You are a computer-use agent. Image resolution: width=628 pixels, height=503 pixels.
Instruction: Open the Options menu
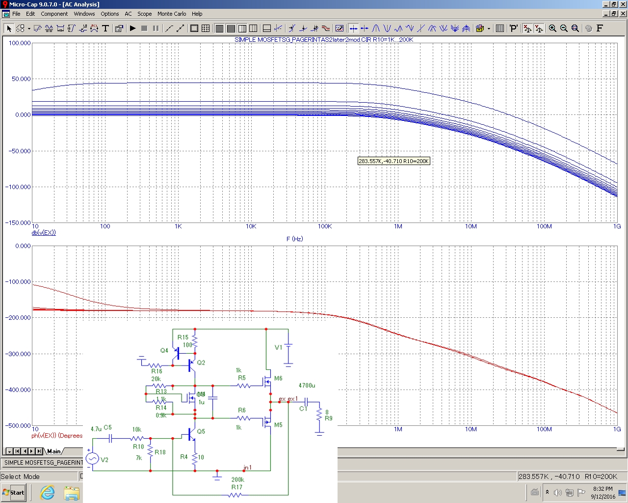click(x=110, y=14)
